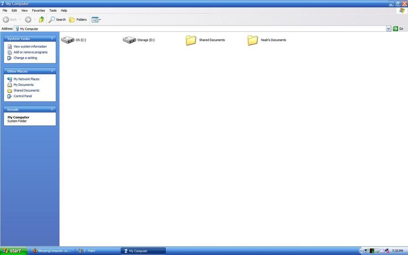Select the Noah's Documents folder icon
The width and height of the screenshot is (408, 255).
point(253,40)
